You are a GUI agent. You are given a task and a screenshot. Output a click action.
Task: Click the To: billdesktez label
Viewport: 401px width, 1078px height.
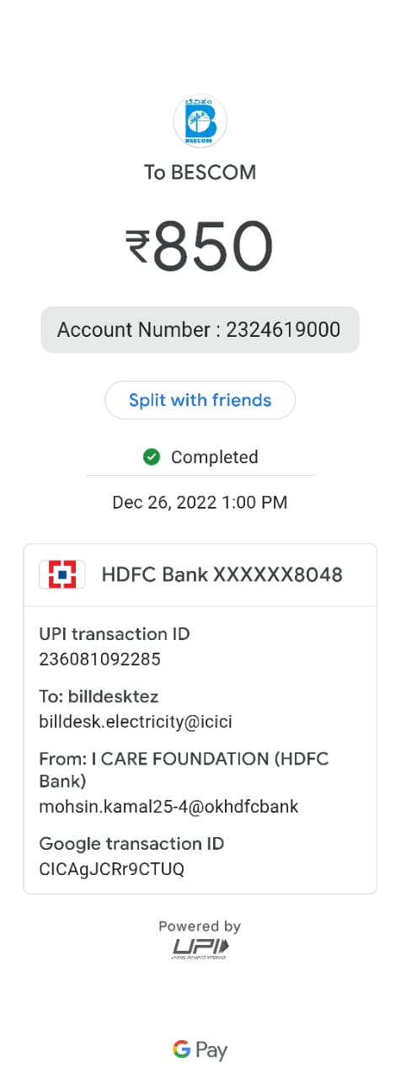[x=99, y=698]
